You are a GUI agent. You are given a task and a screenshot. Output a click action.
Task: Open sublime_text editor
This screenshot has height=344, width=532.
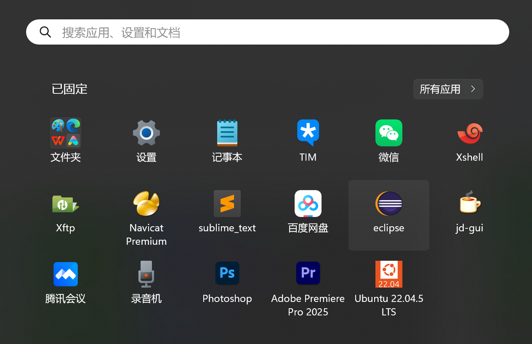[x=227, y=204]
